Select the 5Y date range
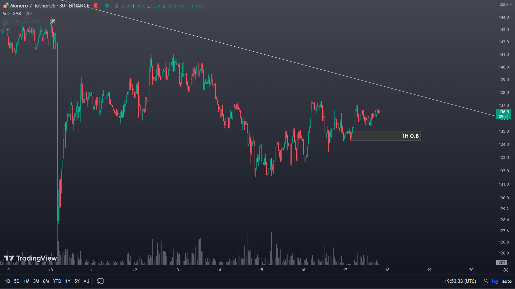 (x=77, y=281)
